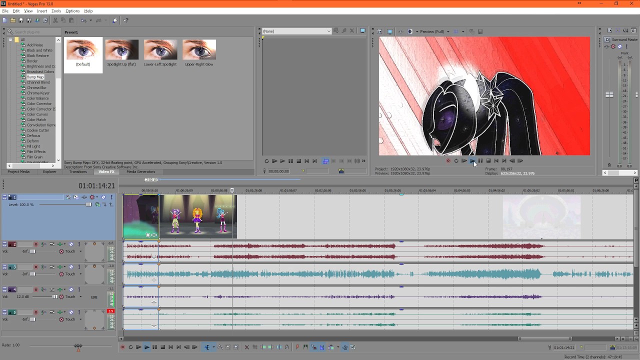Select the Zoom Edit tool
The height and width of the screenshot is (360, 640).
click(x=236, y=347)
